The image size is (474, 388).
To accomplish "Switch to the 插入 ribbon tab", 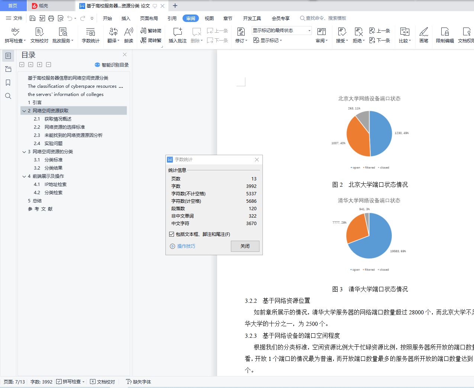I will (x=126, y=18).
